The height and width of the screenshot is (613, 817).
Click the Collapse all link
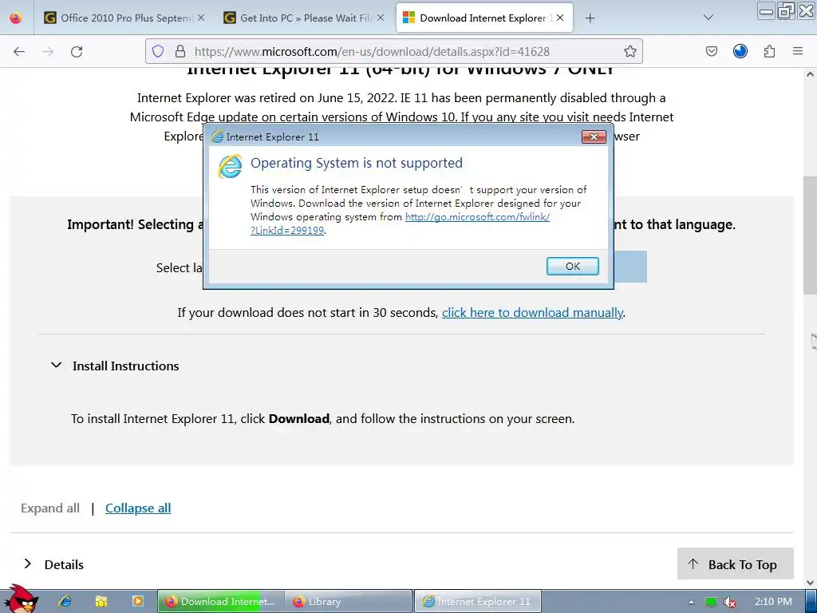tap(138, 508)
